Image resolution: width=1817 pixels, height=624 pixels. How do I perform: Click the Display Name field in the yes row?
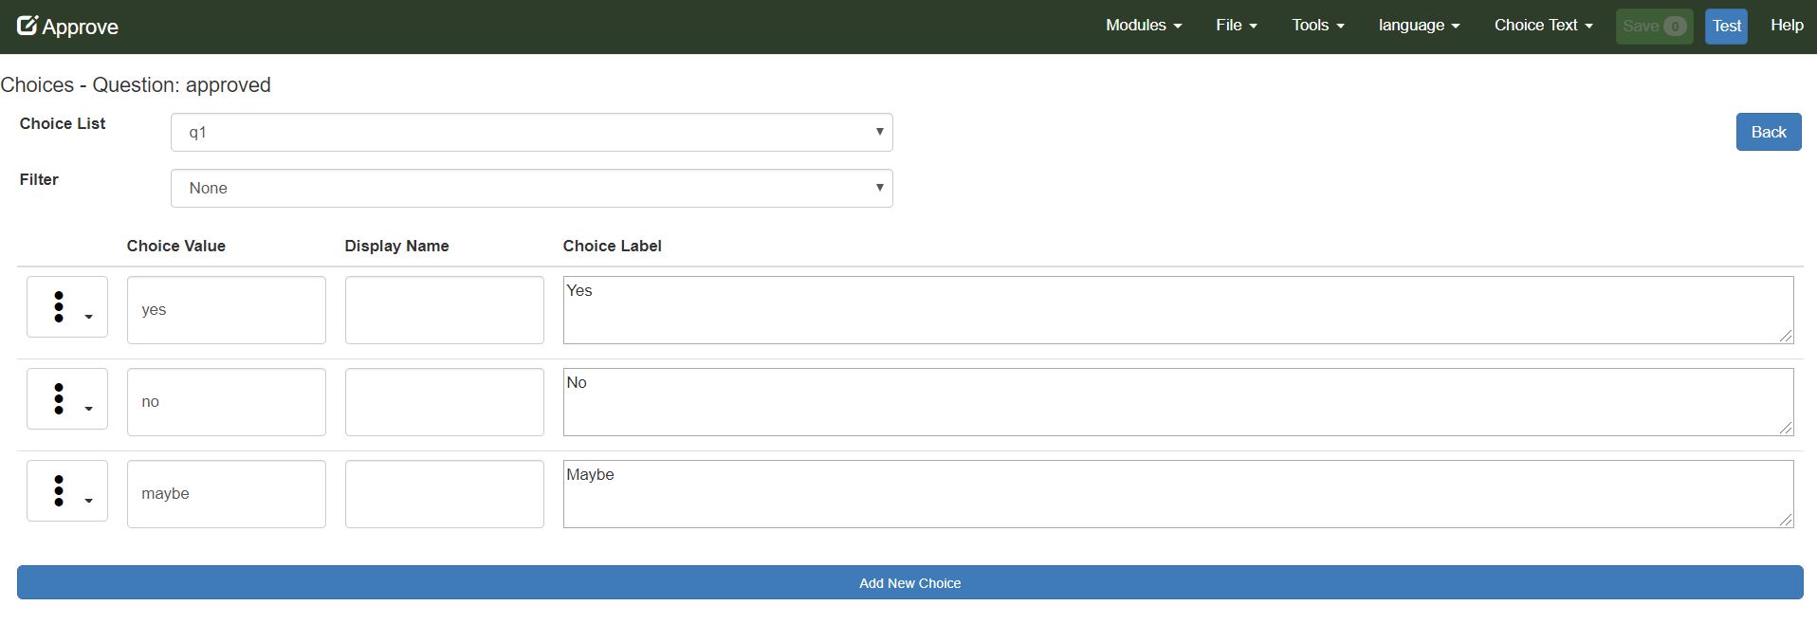click(x=445, y=310)
